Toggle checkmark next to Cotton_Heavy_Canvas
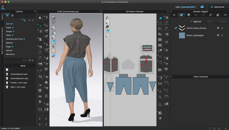 tap(176, 28)
